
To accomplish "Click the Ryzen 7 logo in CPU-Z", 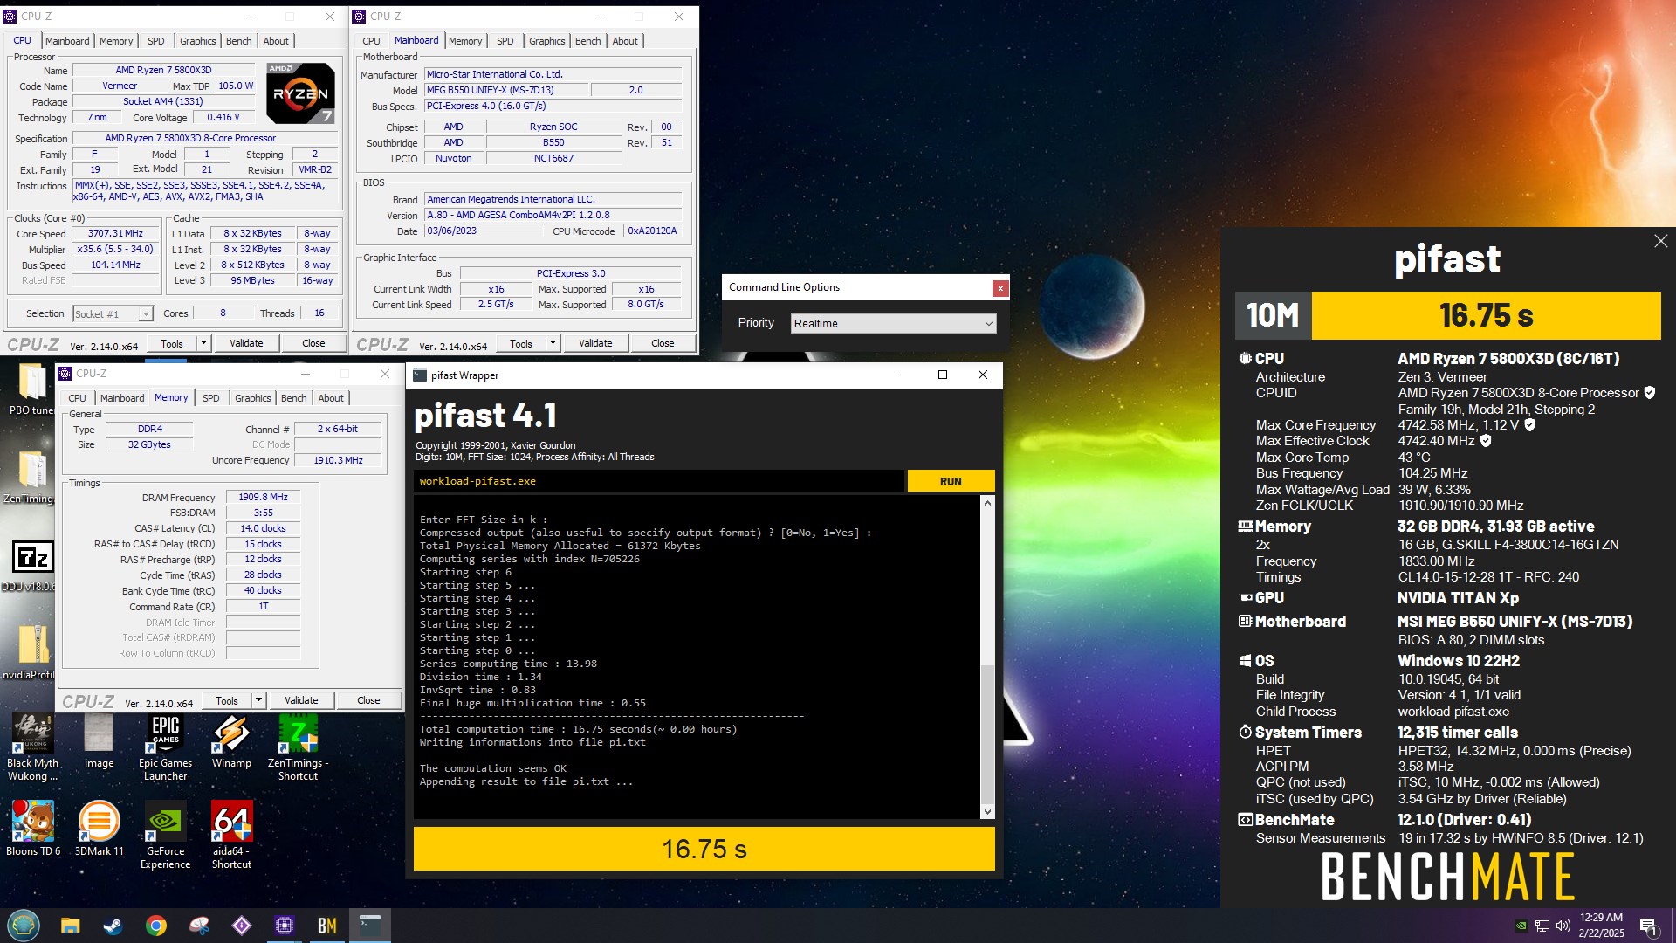I will (x=300, y=93).
